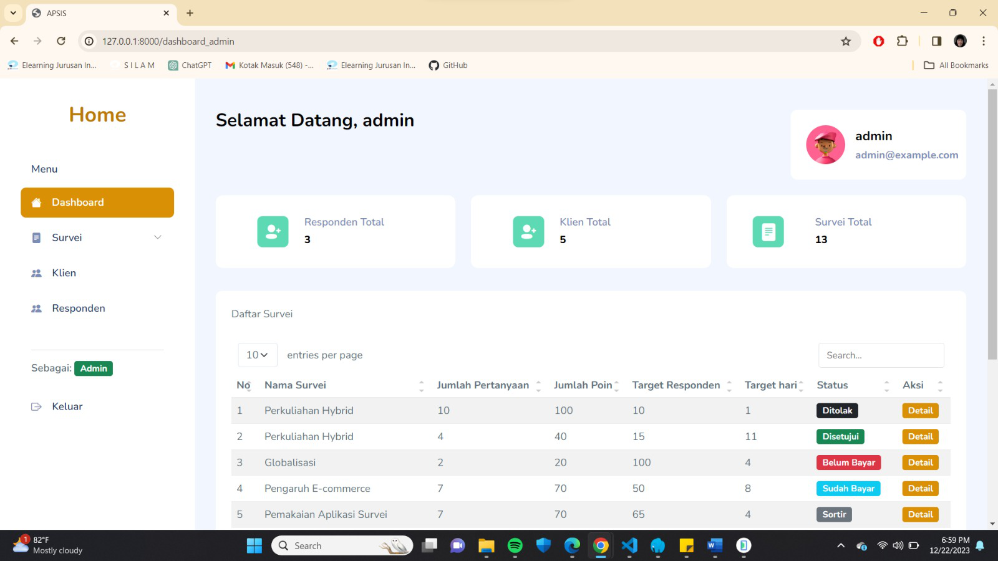The image size is (998, 561).
Task: Expand the Survei menu chevron
Action: click(157, 237)
